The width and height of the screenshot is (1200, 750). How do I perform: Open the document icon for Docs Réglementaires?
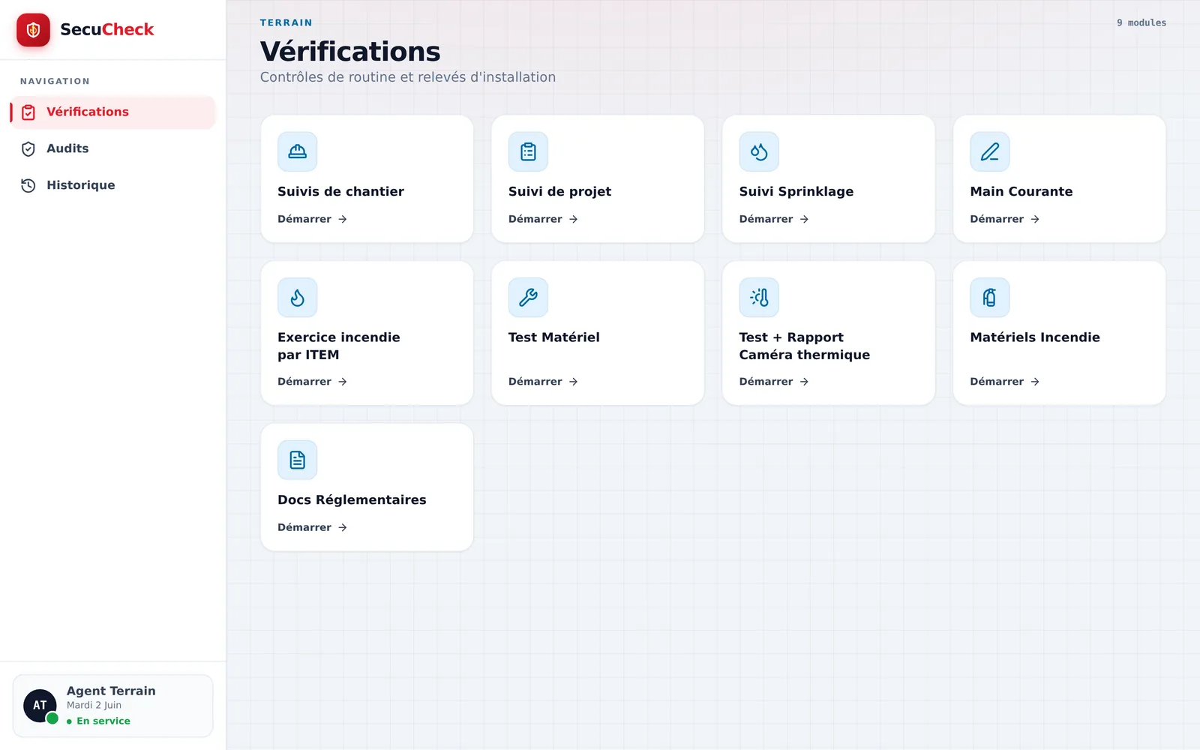click(x=297, y=460)
